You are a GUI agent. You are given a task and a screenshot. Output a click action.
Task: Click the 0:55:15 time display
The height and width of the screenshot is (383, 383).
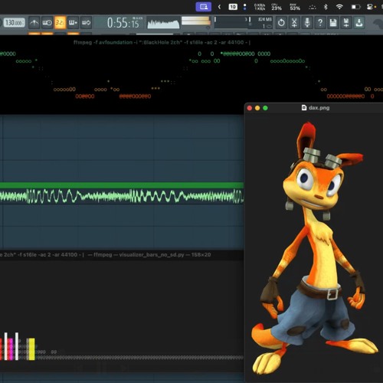[x=123, y=23]
